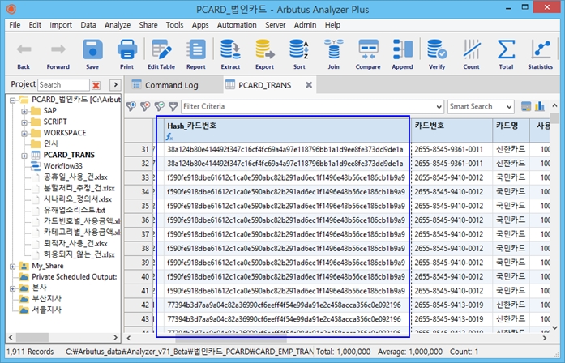
Task: Click the remove filter funnel icon
Action: point(145,106)
